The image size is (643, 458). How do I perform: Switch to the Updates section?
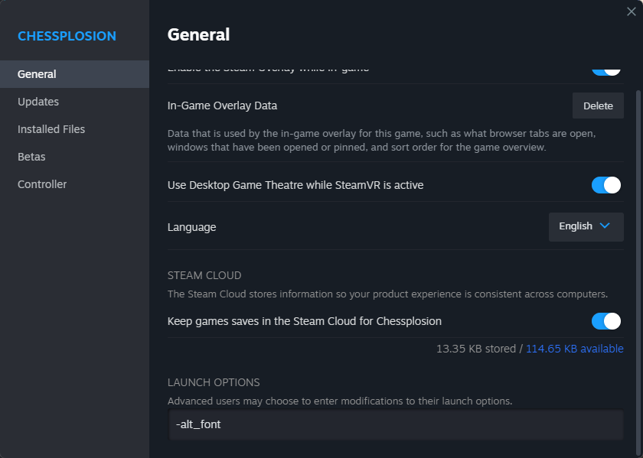(x=75, y=102)
